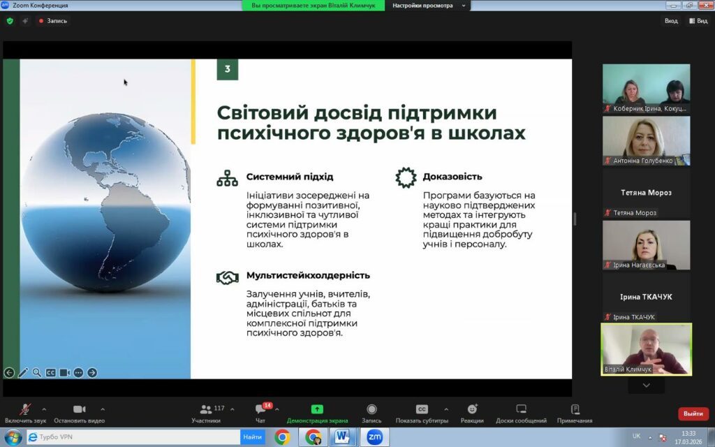715x447 pixels.
Task: Expand audio options arrow beside microphone
Action: point(44,409)
